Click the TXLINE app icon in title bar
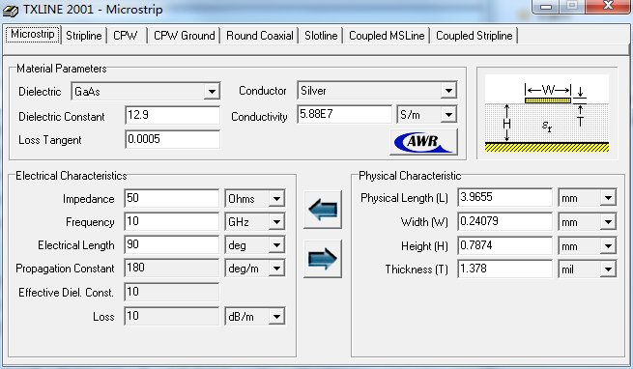 pos(11,10)
